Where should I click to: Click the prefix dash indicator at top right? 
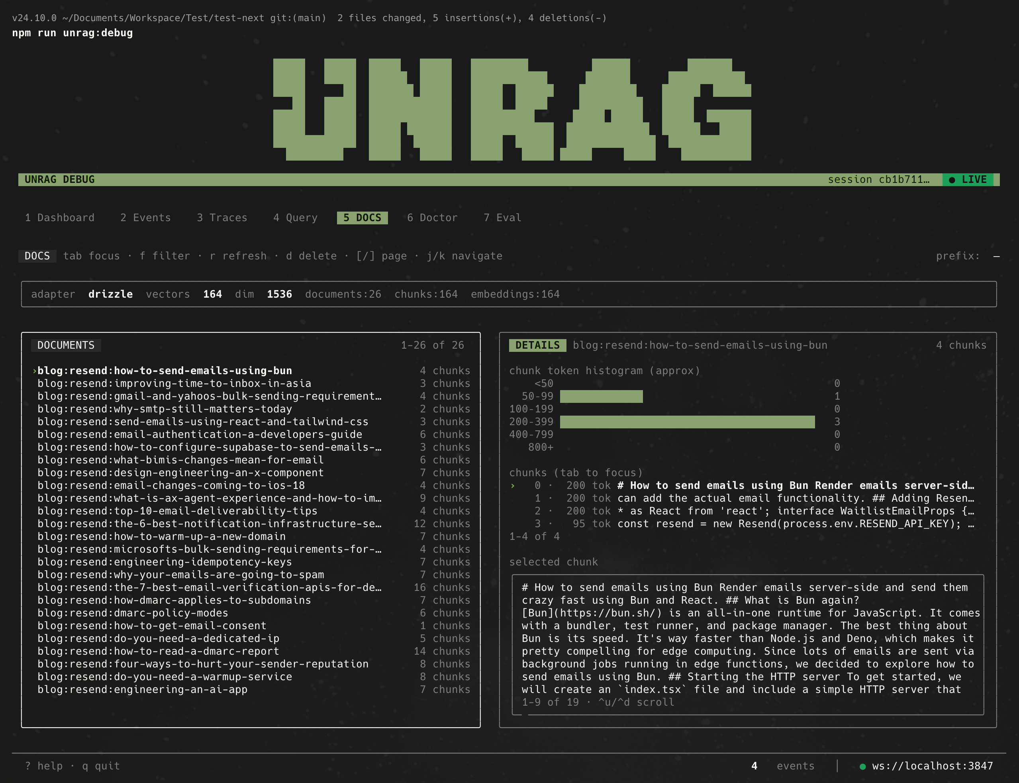(x=997, y=255)
